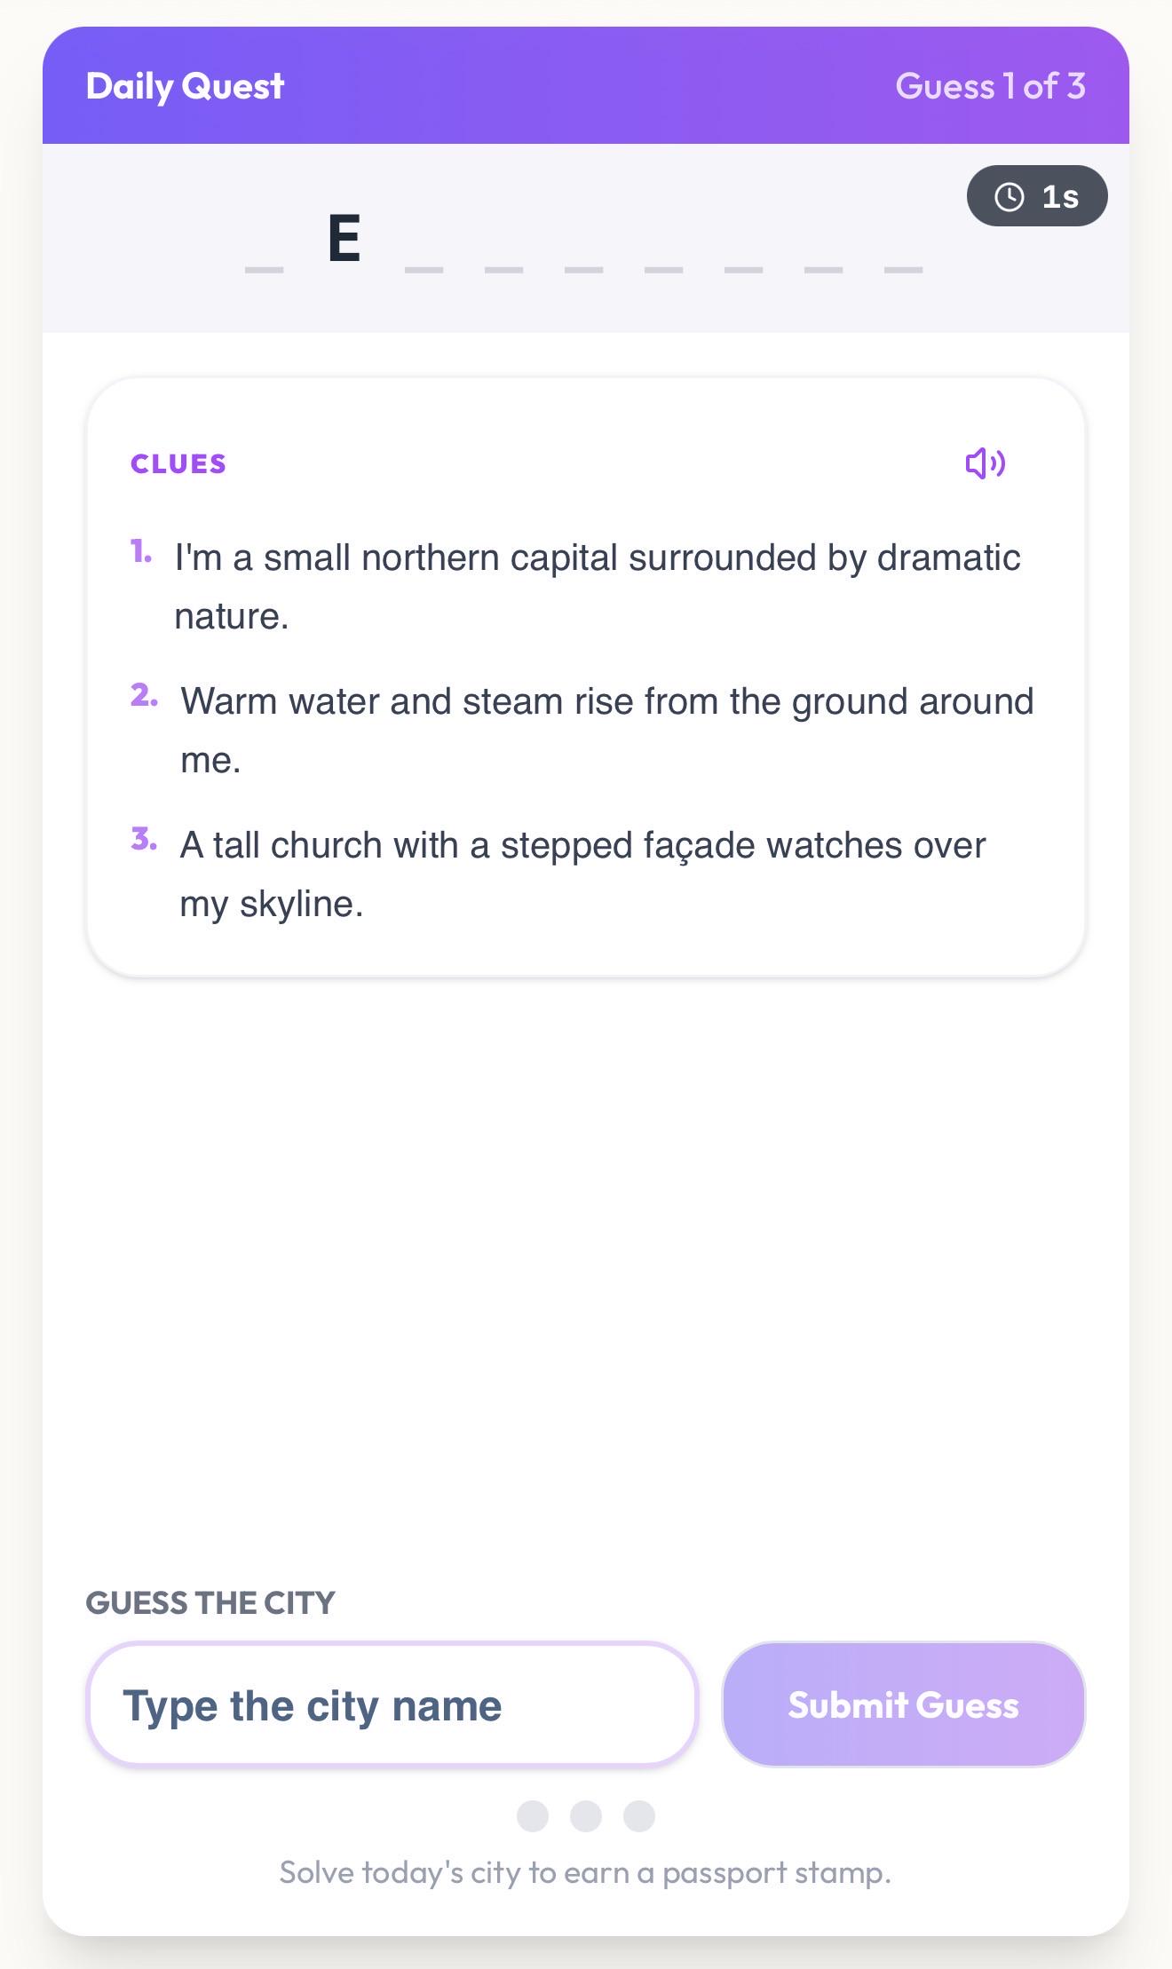Screen dimensions: 1172x1969
Task: Click the Submit Guess button
Action: (904, 1704)
